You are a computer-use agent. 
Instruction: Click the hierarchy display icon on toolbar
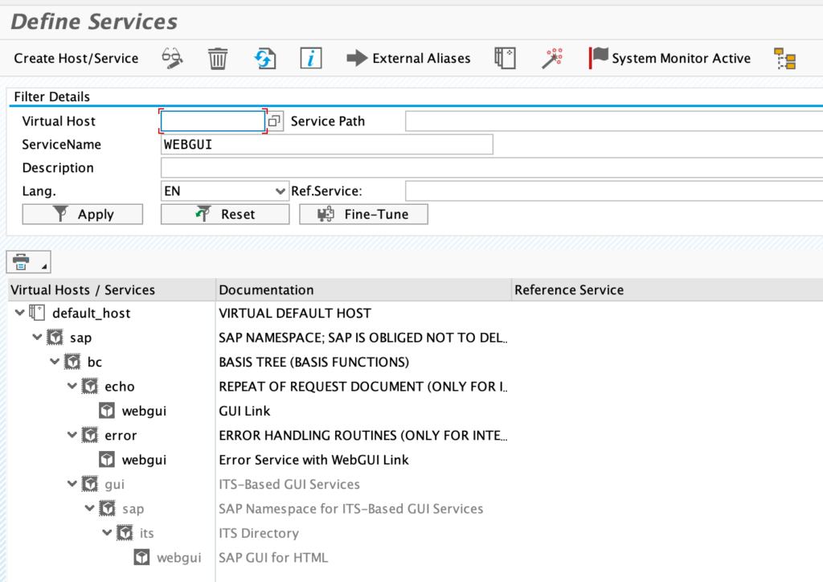(x=785, y=58)
